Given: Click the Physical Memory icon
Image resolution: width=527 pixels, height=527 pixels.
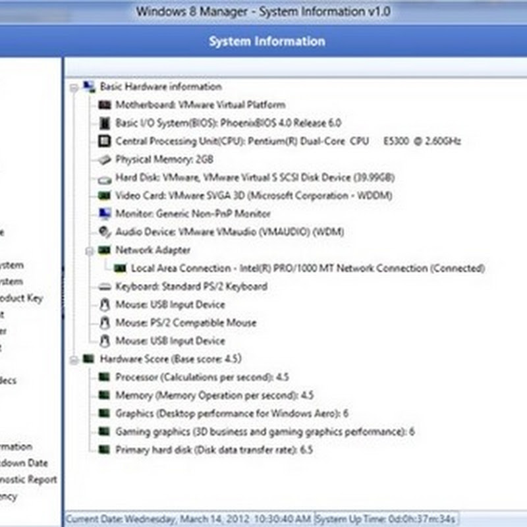Looking at the screenshot, I should coord(104,159).
